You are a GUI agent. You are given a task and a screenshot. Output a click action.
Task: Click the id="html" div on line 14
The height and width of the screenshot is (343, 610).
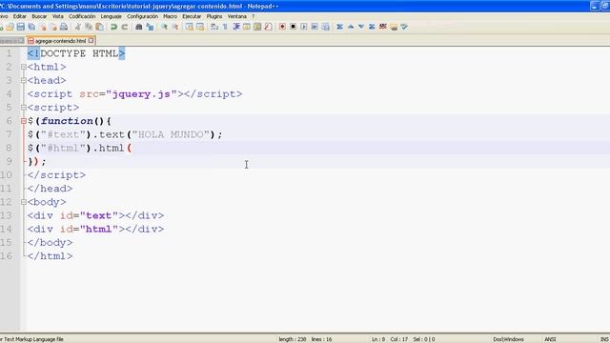click(95, 229)
